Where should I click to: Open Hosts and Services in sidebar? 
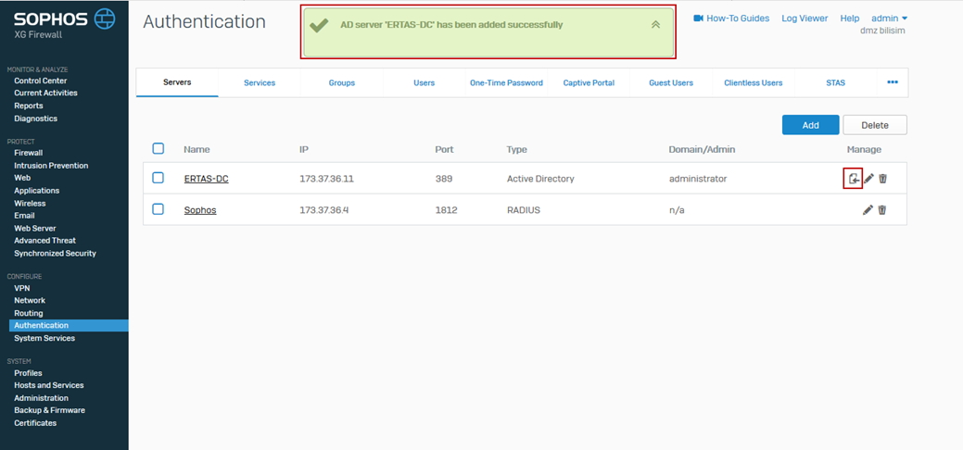(49, 385)
